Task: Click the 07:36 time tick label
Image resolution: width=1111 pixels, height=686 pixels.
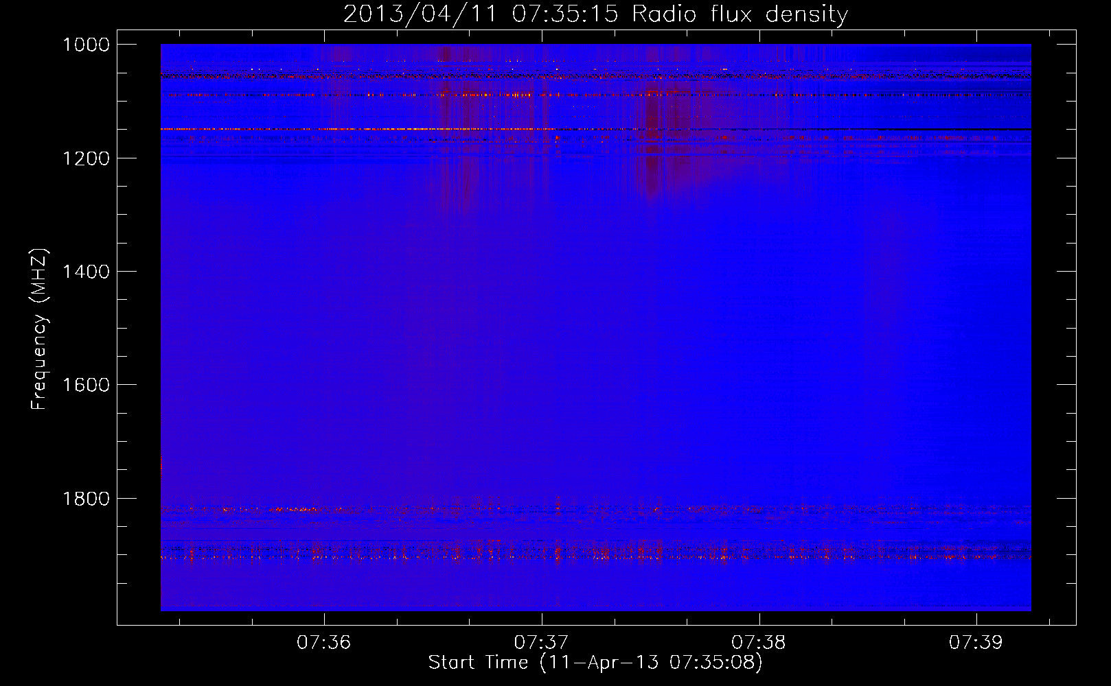Action: click(x=323, y=642)
